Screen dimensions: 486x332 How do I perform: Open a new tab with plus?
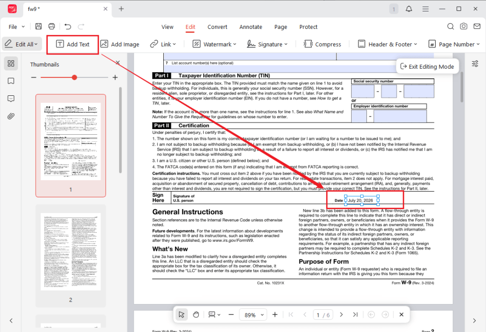pyautogui.click(x=121, y=9)
